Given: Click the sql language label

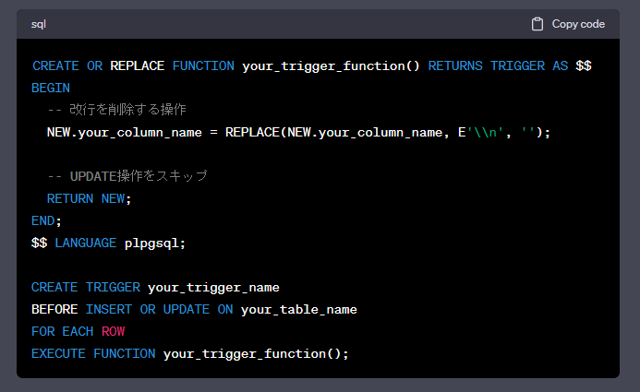Looking at the screenshot, I should point(39,25).
